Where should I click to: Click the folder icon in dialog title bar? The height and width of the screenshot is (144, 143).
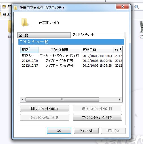click(16, 8)
